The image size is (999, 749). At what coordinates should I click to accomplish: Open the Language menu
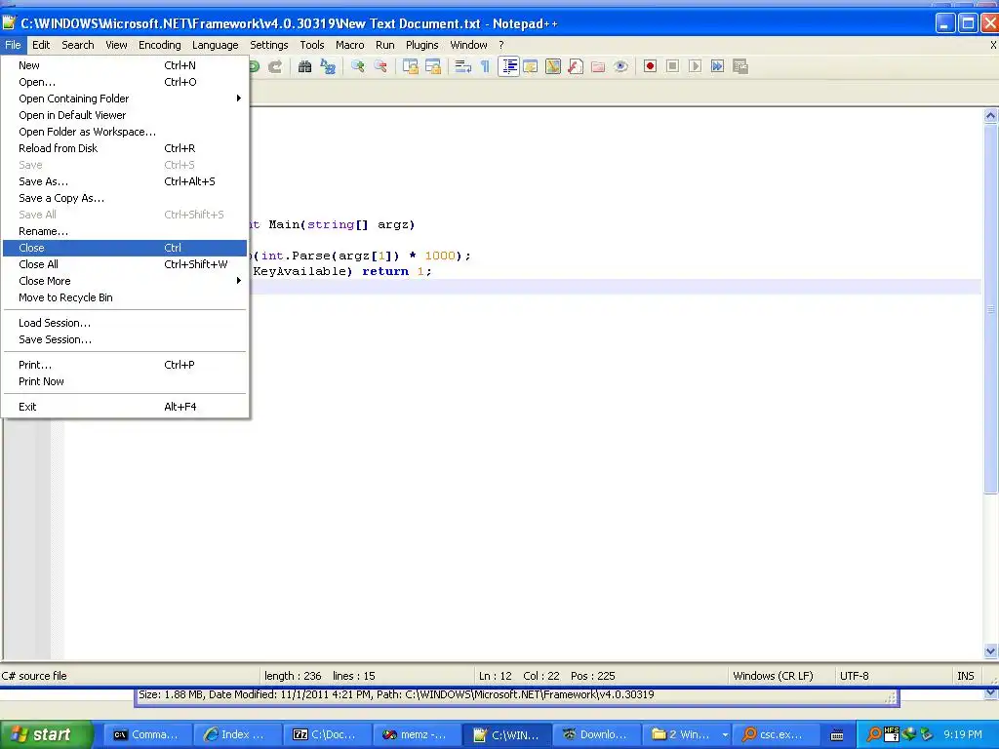point(216,45)
